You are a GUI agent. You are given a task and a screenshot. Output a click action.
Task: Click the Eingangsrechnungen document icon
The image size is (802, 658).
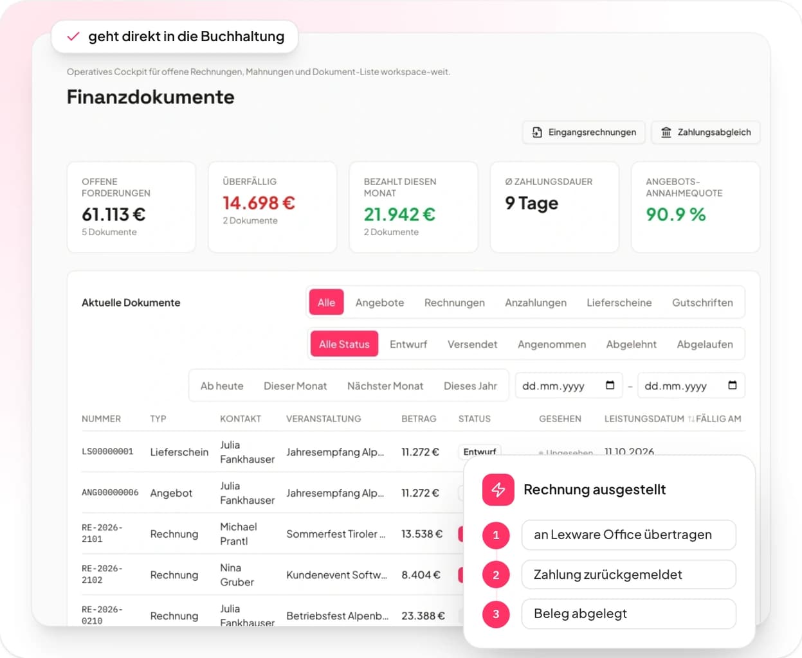537,132
